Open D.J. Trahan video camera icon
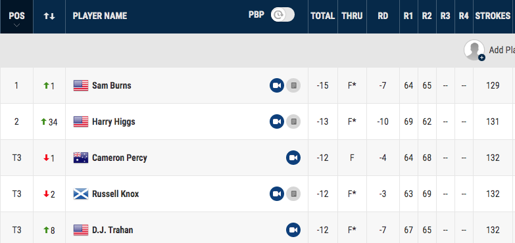This screenshot has height=243, width=515. [293, 230]
